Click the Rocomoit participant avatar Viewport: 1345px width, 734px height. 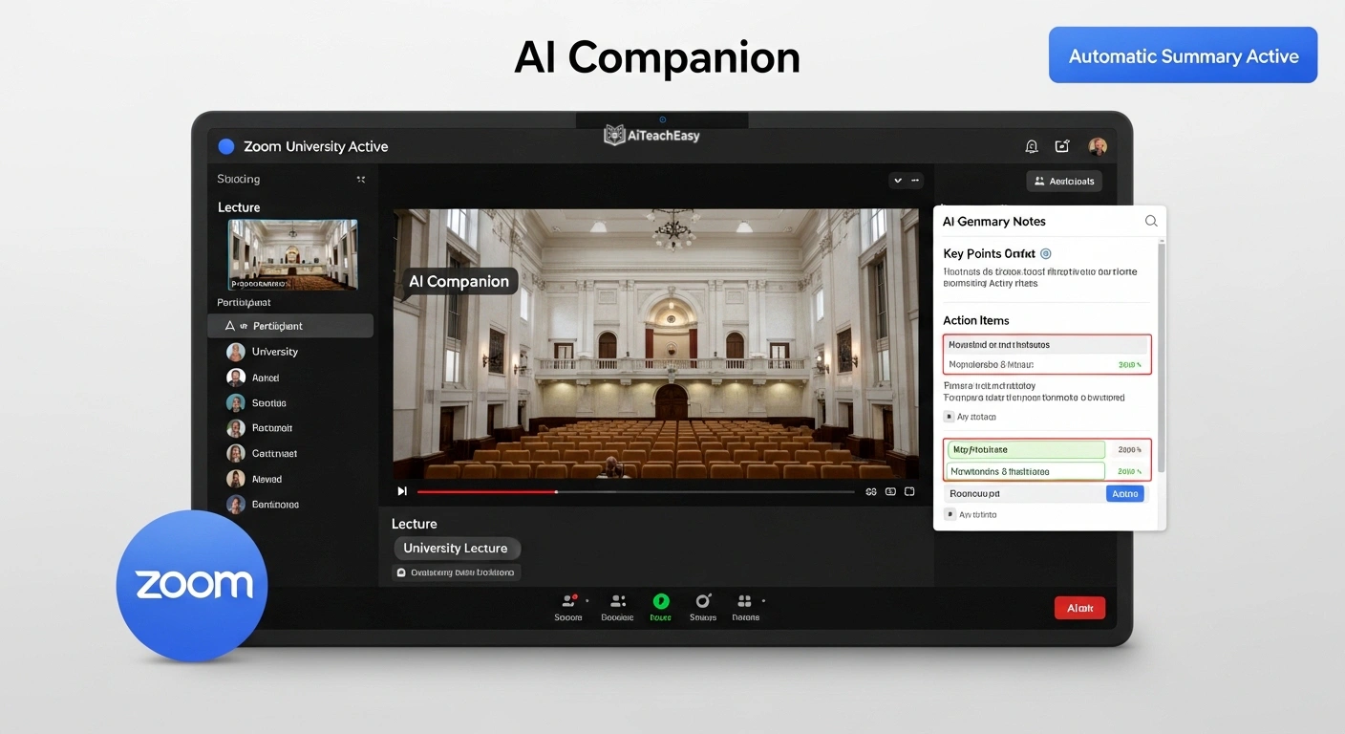pos(236,428)
